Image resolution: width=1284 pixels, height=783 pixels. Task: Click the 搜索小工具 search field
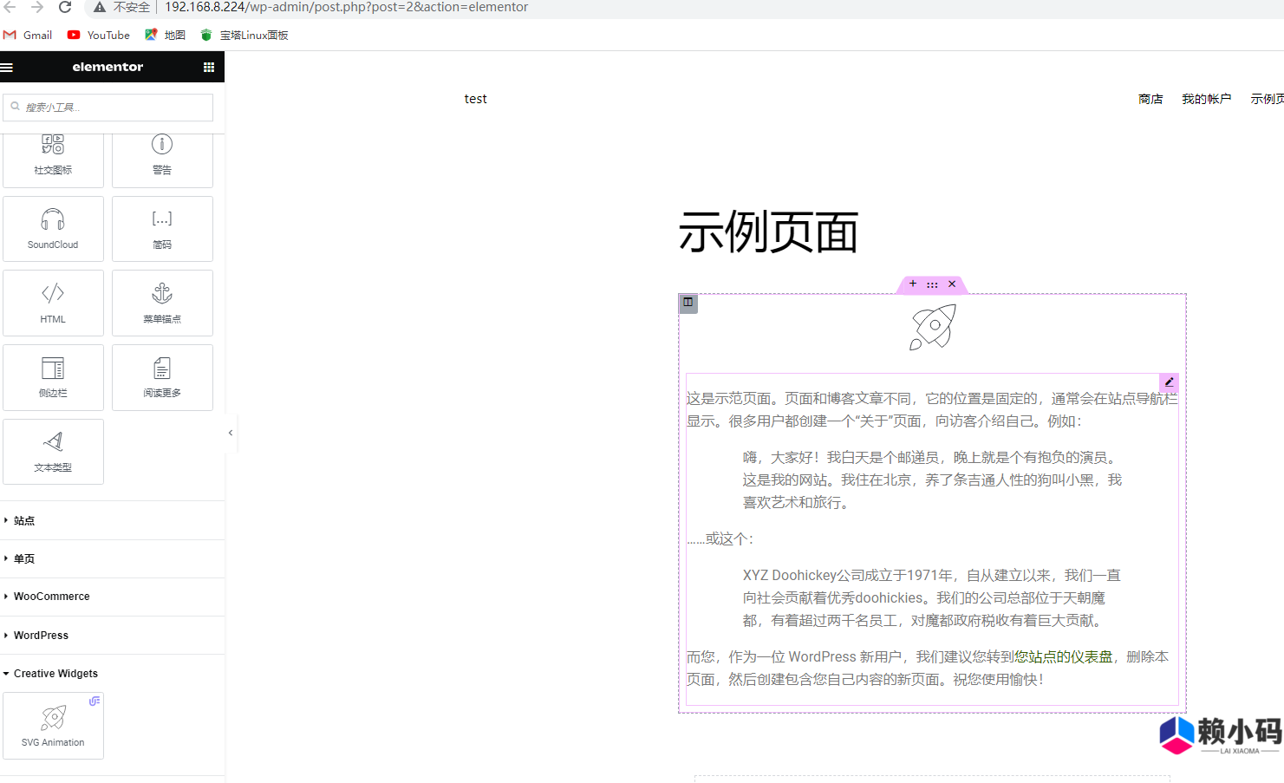(x=108, y=107)
